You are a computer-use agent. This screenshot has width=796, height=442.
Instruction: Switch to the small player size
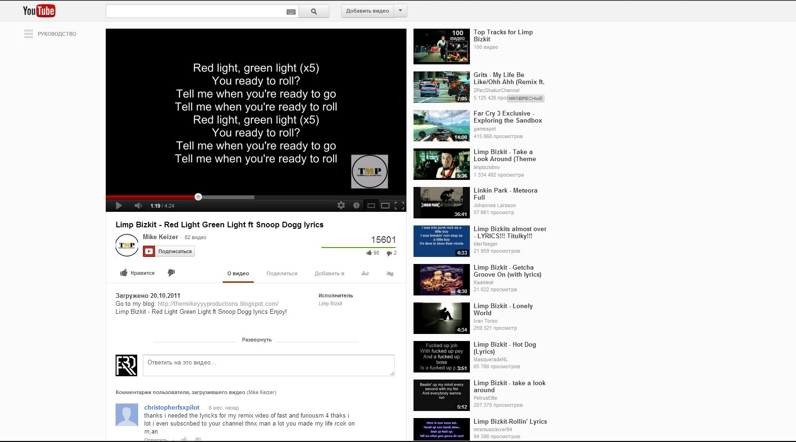(x=371, y=206)
